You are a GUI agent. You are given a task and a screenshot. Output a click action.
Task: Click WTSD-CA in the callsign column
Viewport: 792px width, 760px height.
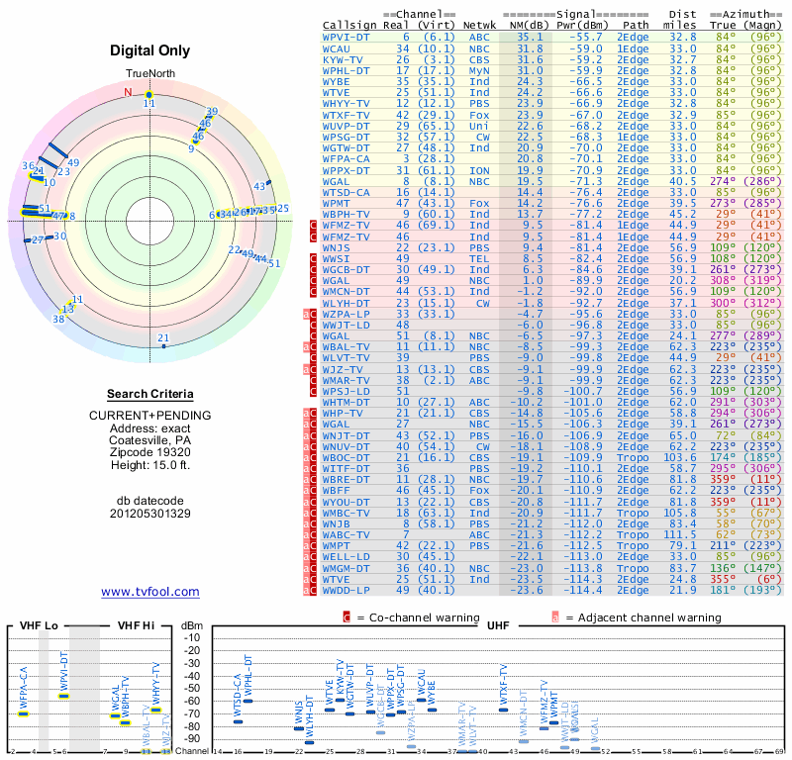click(x=346, y=192)
